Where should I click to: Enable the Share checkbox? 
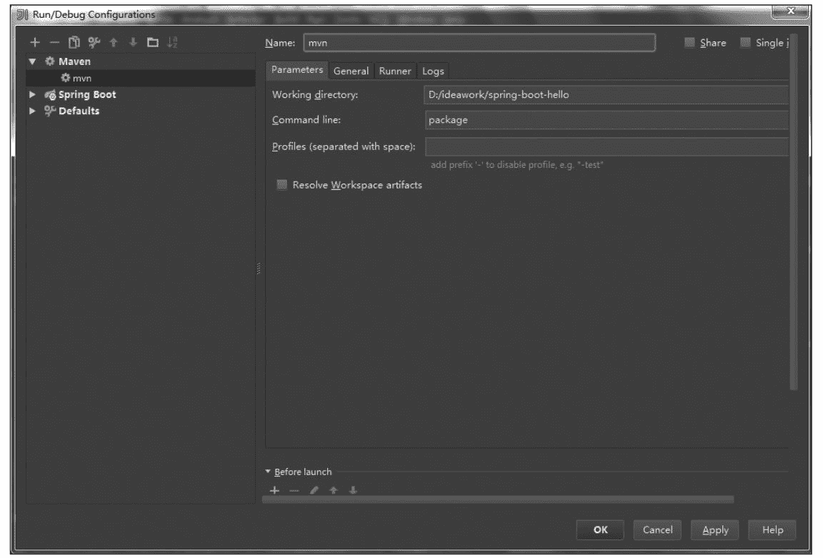(x=689, y=43)
